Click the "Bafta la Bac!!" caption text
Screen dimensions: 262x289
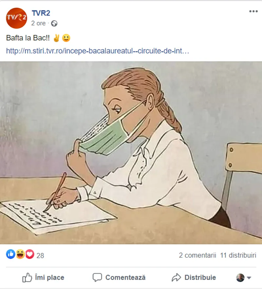point(28,38)
